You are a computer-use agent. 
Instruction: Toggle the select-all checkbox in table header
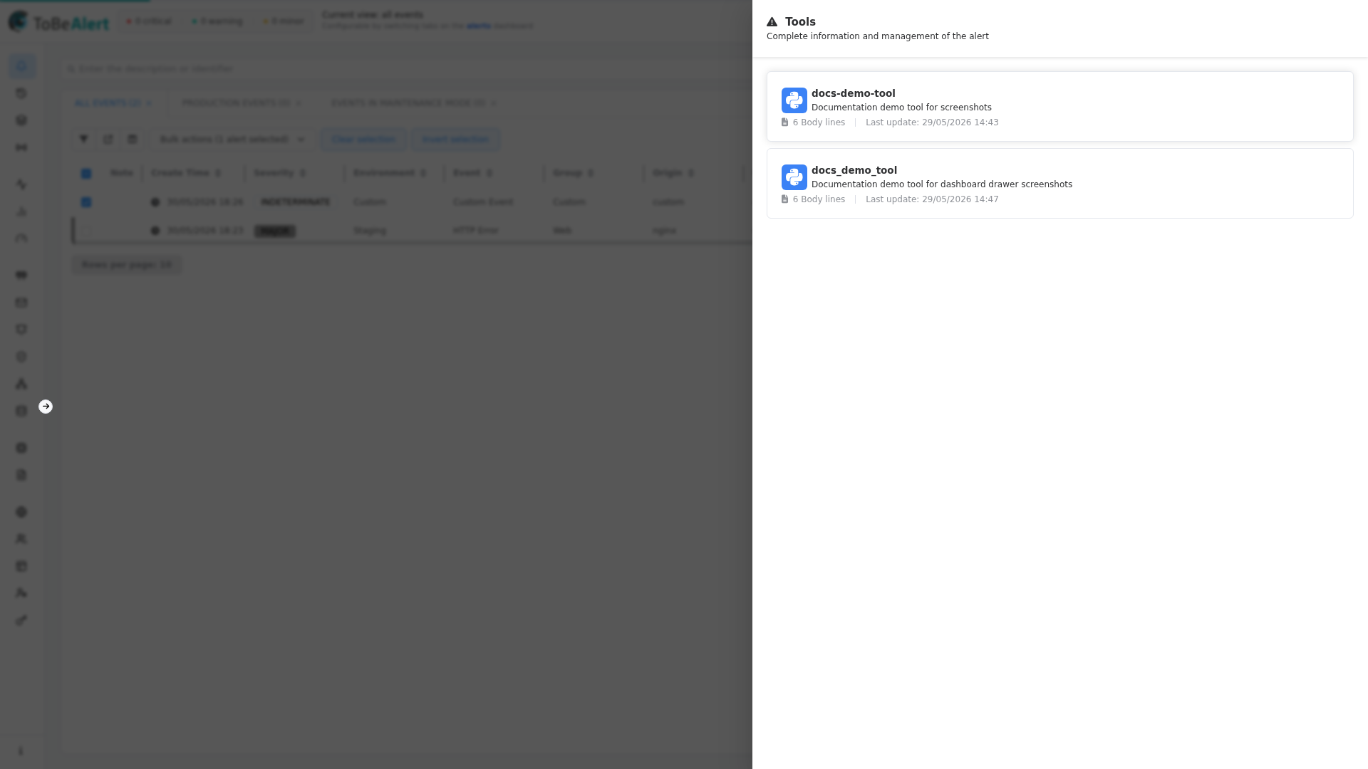coord(86,173)
